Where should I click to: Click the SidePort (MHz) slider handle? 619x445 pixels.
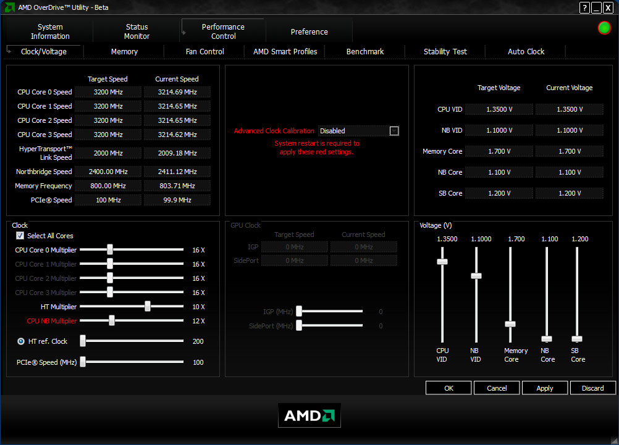coord(299,325)
